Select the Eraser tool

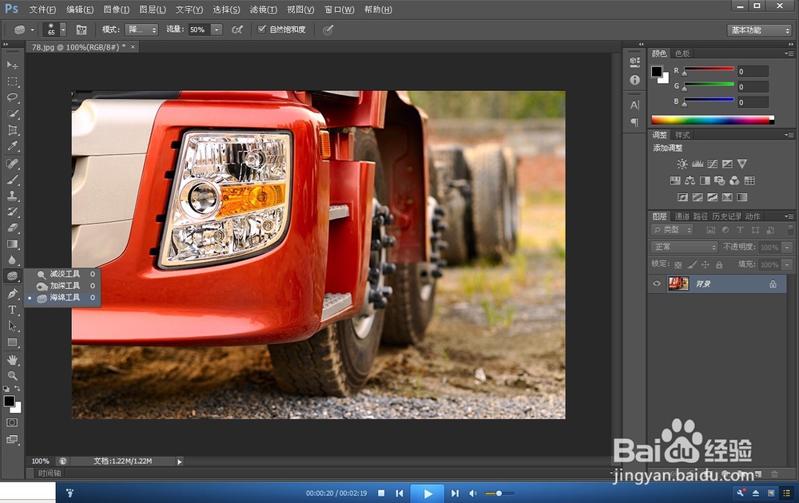(x=12, y=228)
